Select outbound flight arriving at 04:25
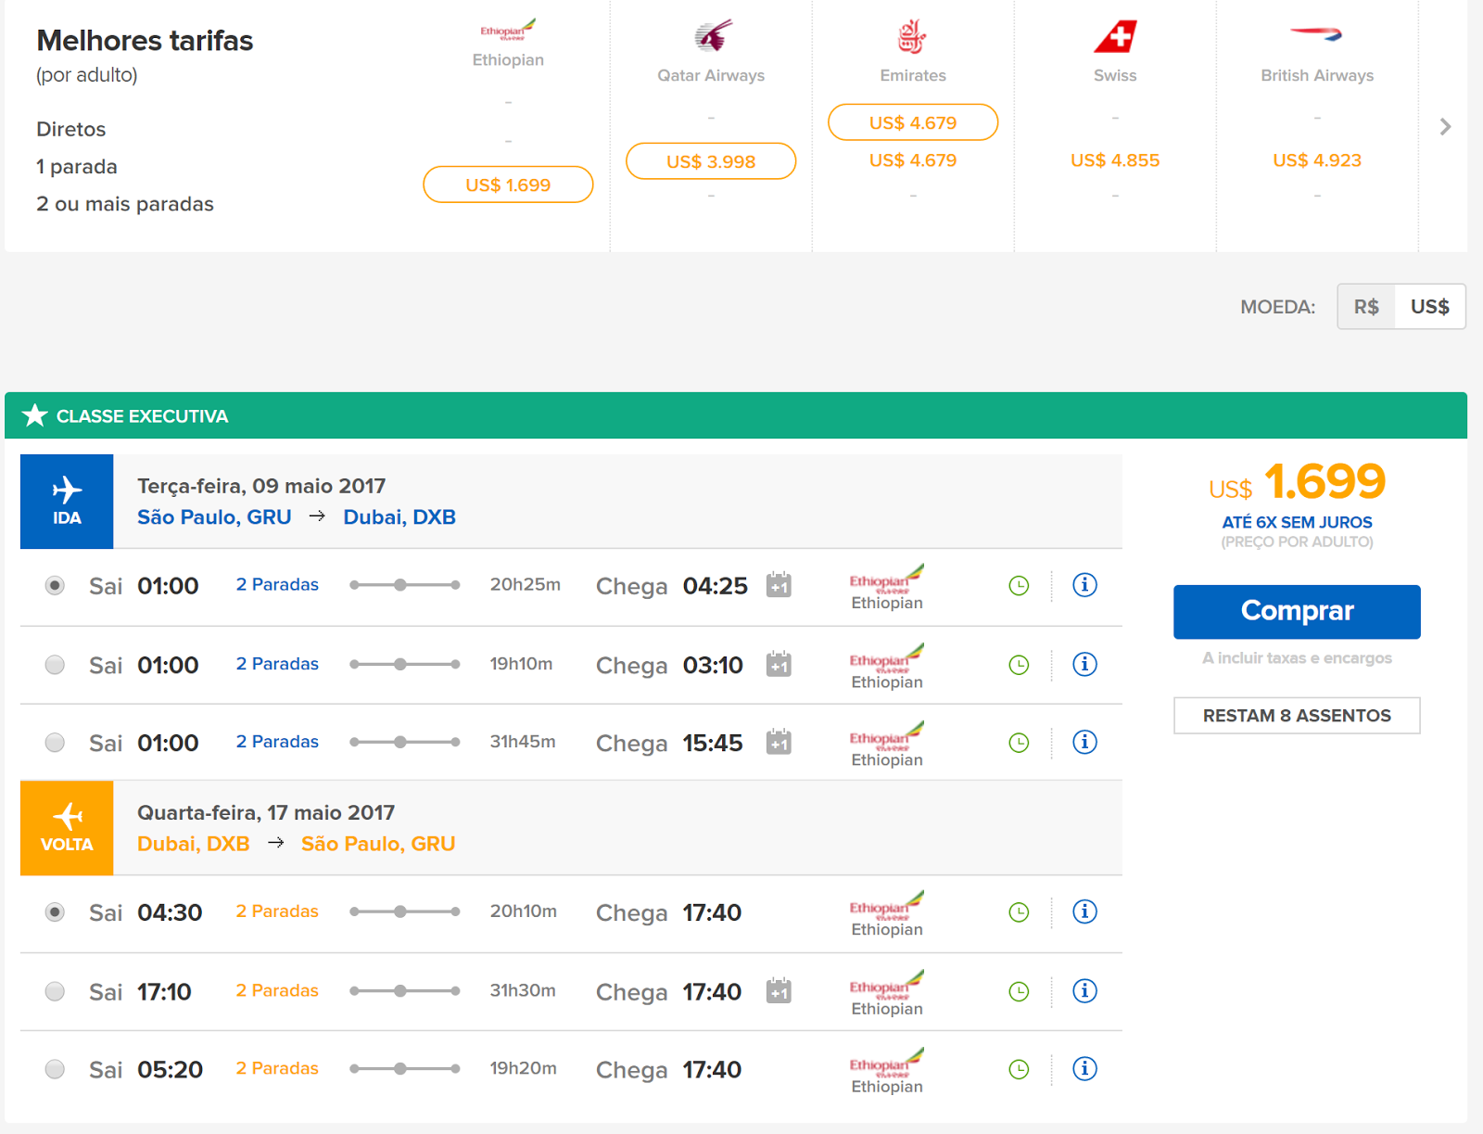 click(x=55, y=586)
